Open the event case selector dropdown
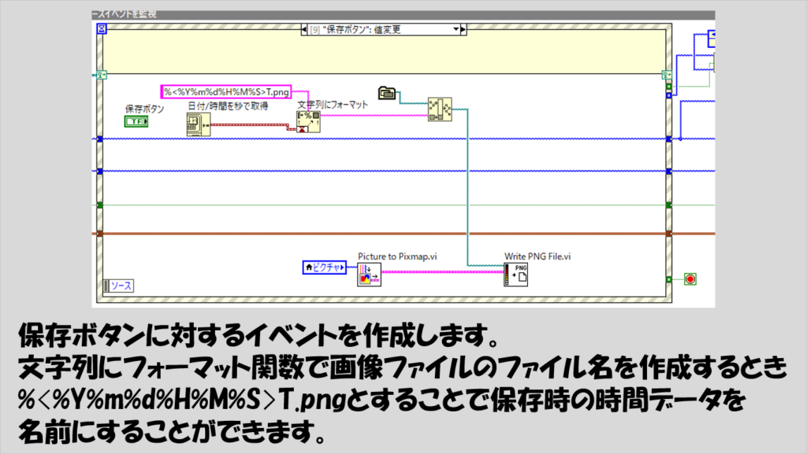807x454 pixels. pyautogui.click(x=455, y=30)
